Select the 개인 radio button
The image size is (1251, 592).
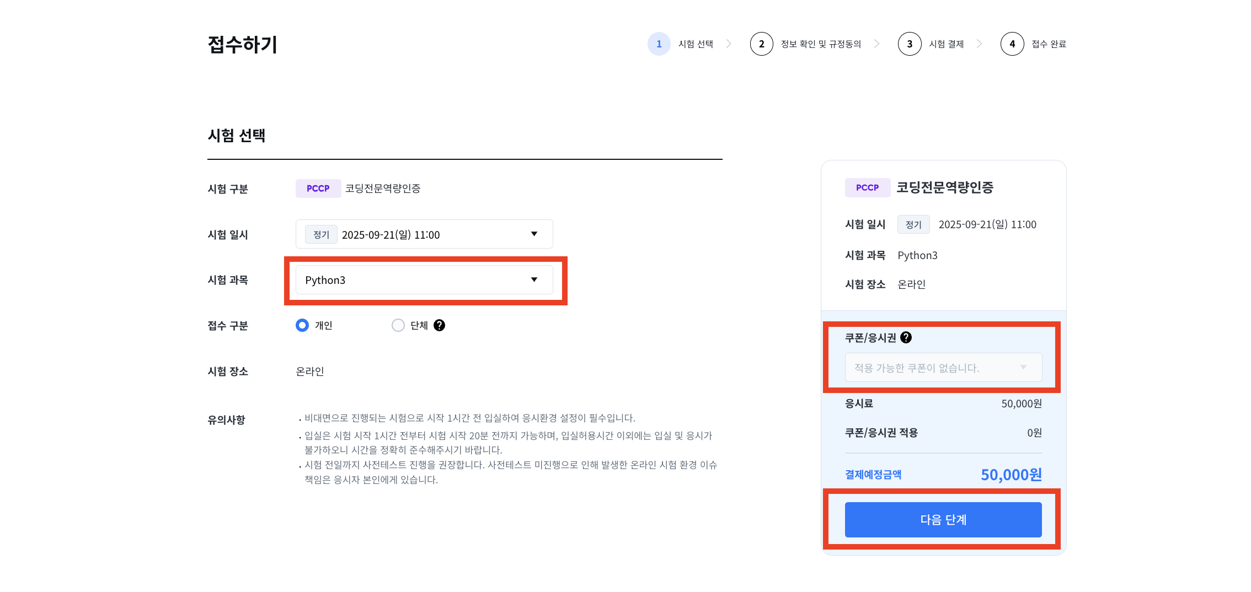tap(302, 326)
